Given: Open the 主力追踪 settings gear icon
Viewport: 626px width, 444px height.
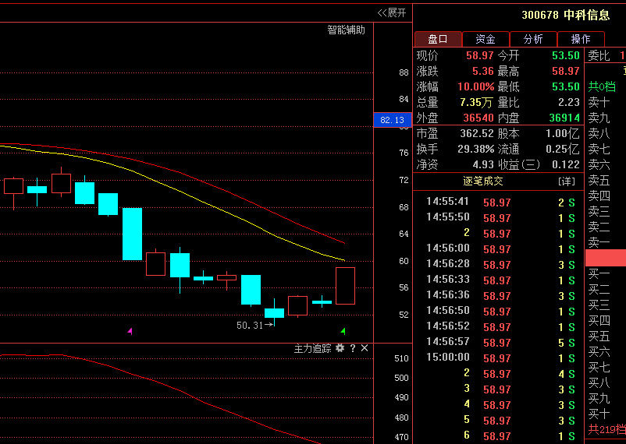Looking at the screenshot, I should (x=340, y=348).
